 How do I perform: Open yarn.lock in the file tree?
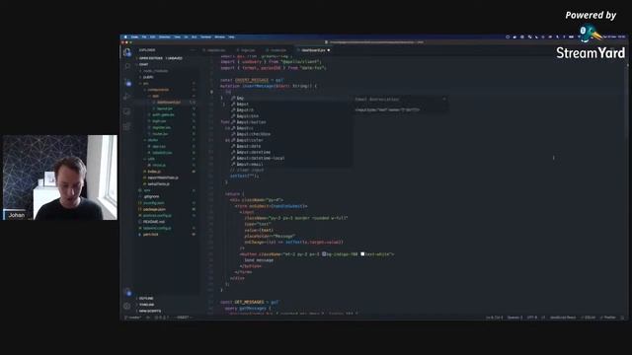coord(151,235)
